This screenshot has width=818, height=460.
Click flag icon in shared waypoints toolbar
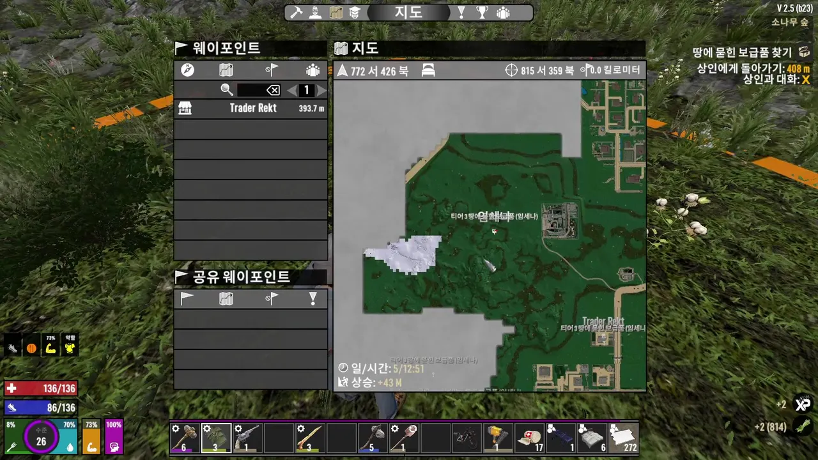(x=187, y=298)
